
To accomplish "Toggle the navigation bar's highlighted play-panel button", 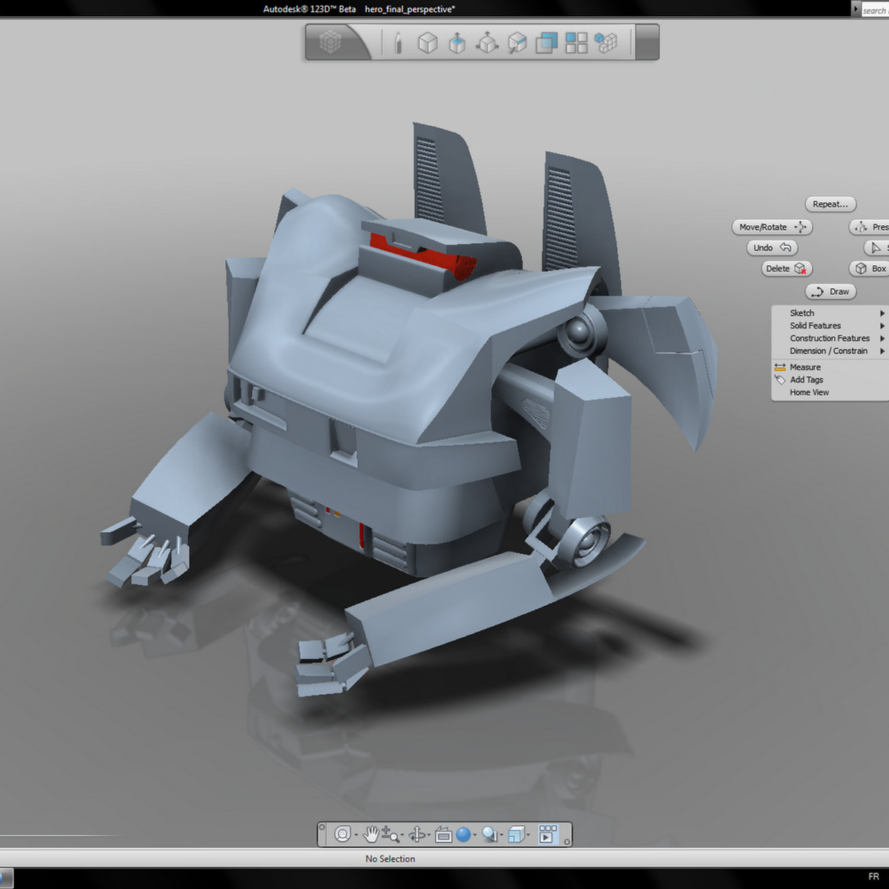I will tap(547, 835).
